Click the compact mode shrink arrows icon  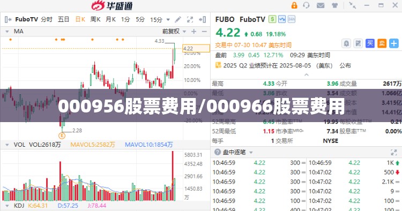[x=352, y=5]
